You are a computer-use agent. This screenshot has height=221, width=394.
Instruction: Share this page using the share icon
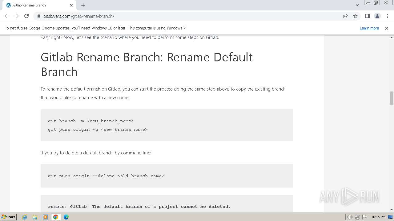[345, 16]
